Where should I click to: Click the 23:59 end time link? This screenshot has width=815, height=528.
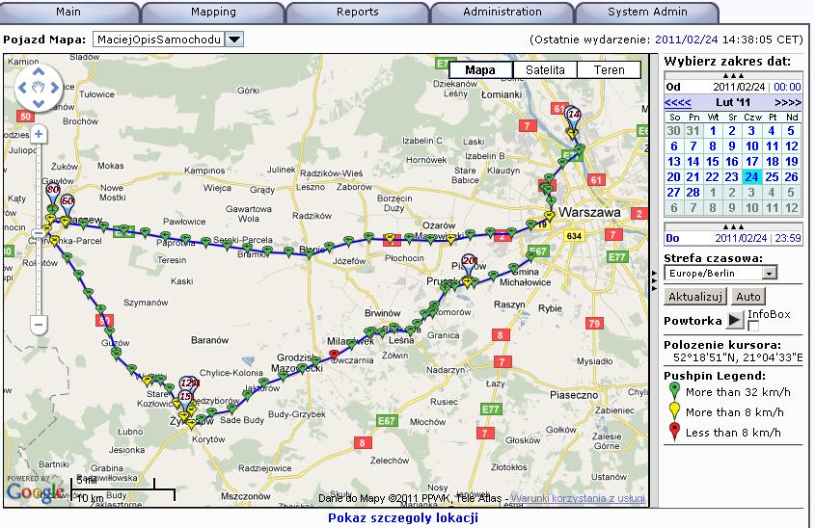pos(788,238)
